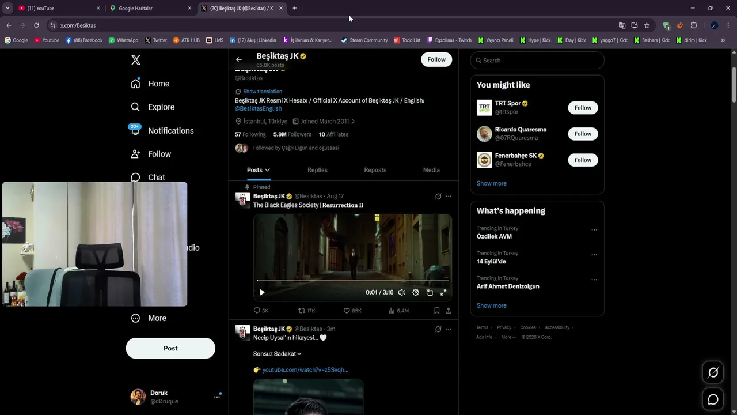737x415 pixels.
Task: Open the more menu on the Necip Uysal post
Action: 449,329
